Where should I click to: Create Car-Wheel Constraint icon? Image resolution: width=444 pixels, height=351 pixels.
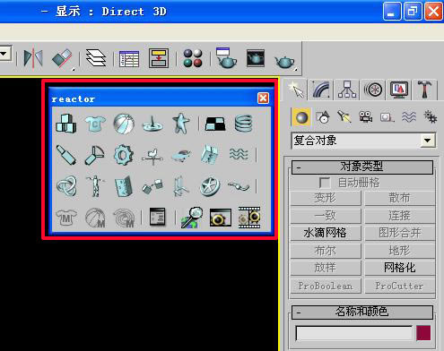pyautogui.click(x=210, y=186)
